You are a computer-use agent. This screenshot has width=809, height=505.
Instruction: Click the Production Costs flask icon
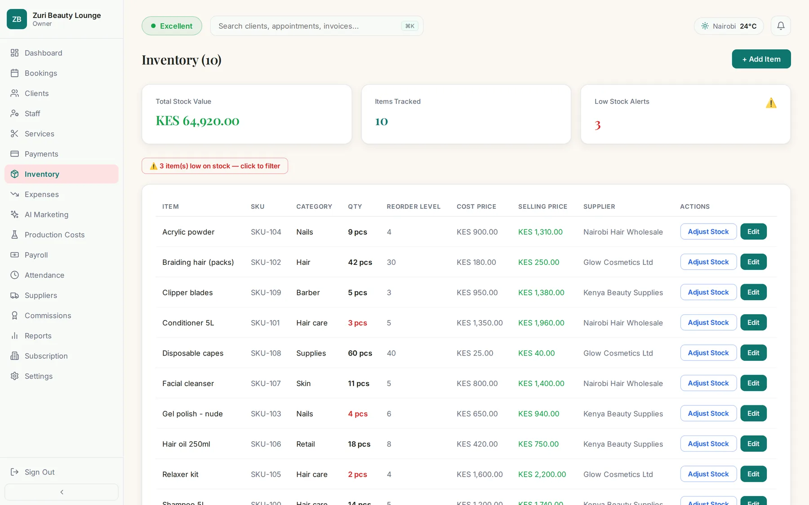pyautogui.click(x=15, y=235)
